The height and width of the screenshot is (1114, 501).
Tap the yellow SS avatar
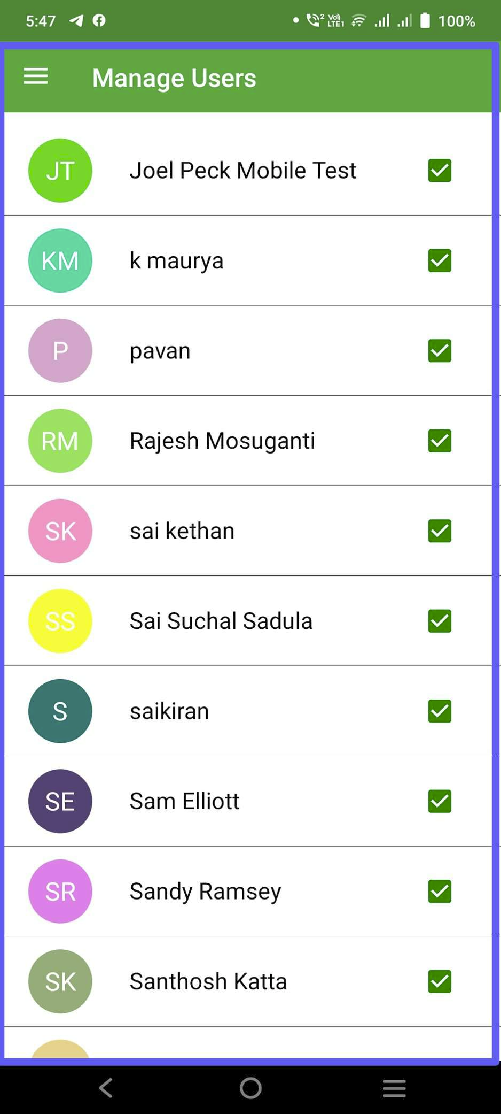click(x=60, y=621)
